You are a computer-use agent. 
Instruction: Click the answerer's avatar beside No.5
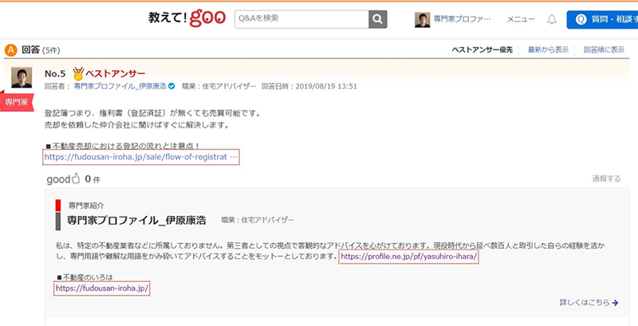[22, 77]
